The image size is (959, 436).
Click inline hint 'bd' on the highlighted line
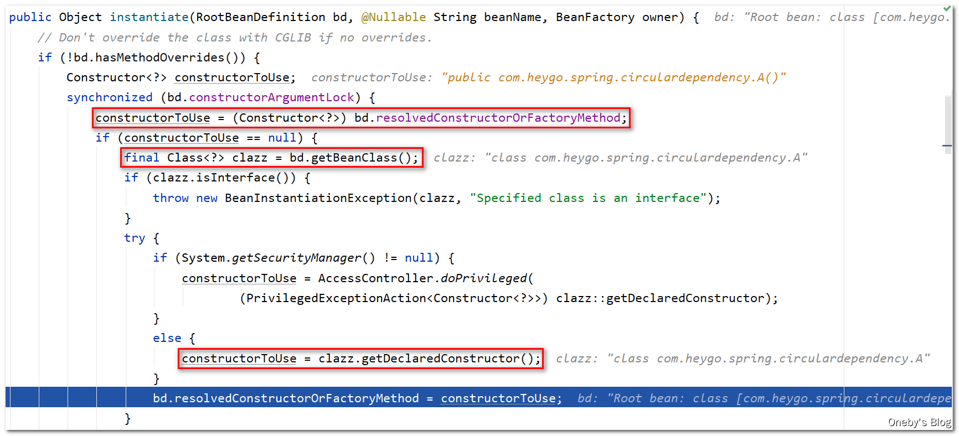tap(764, 398)
